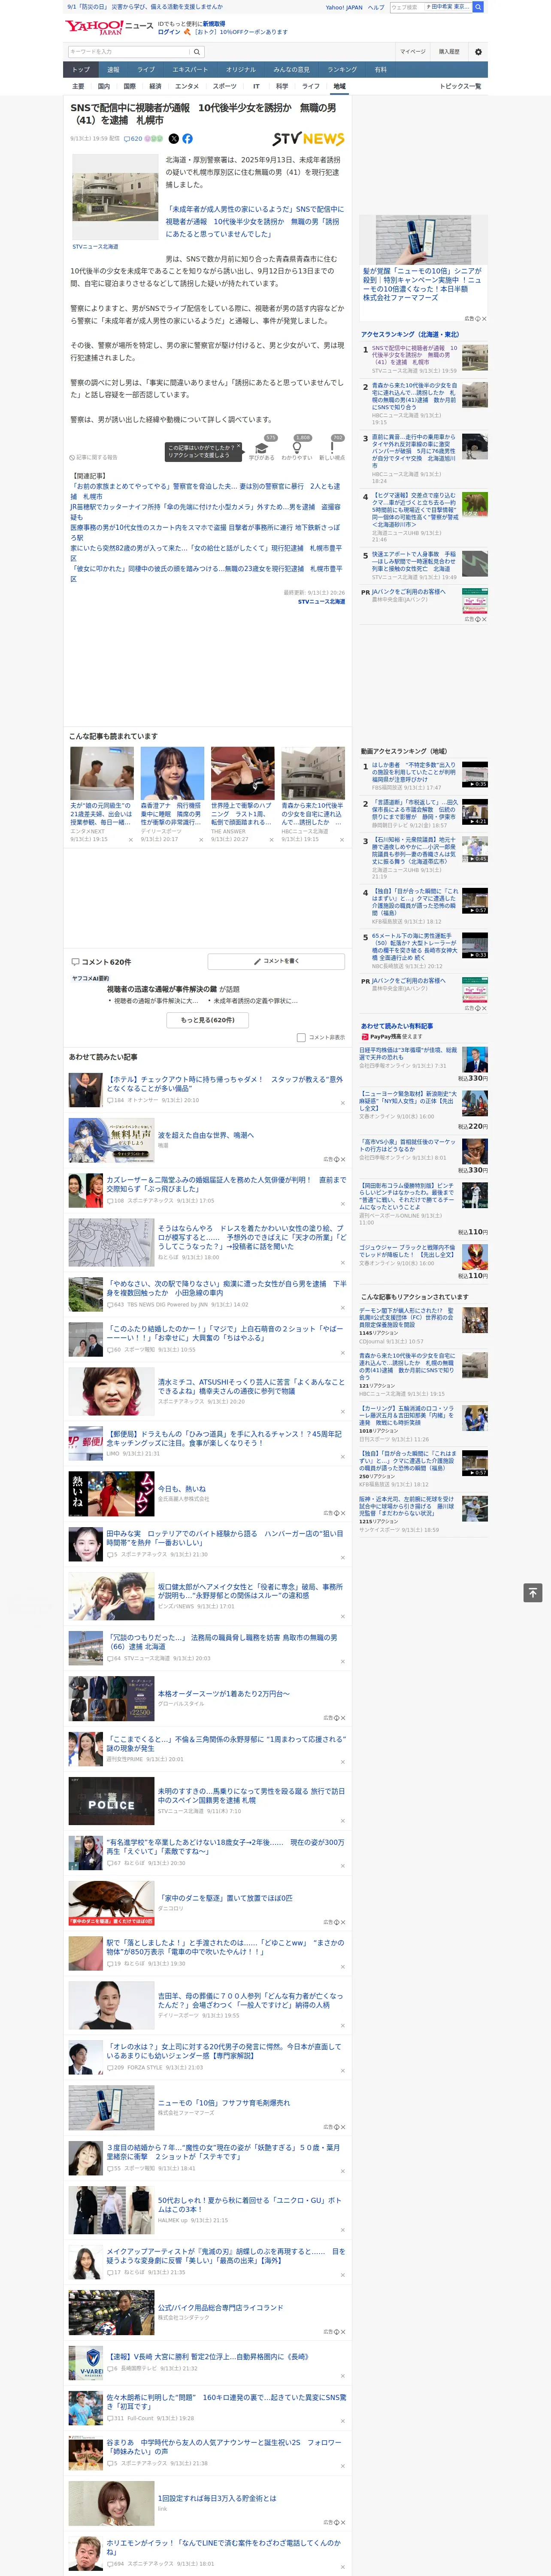Select the ライブ tab in blue nav

coord(146,70)
